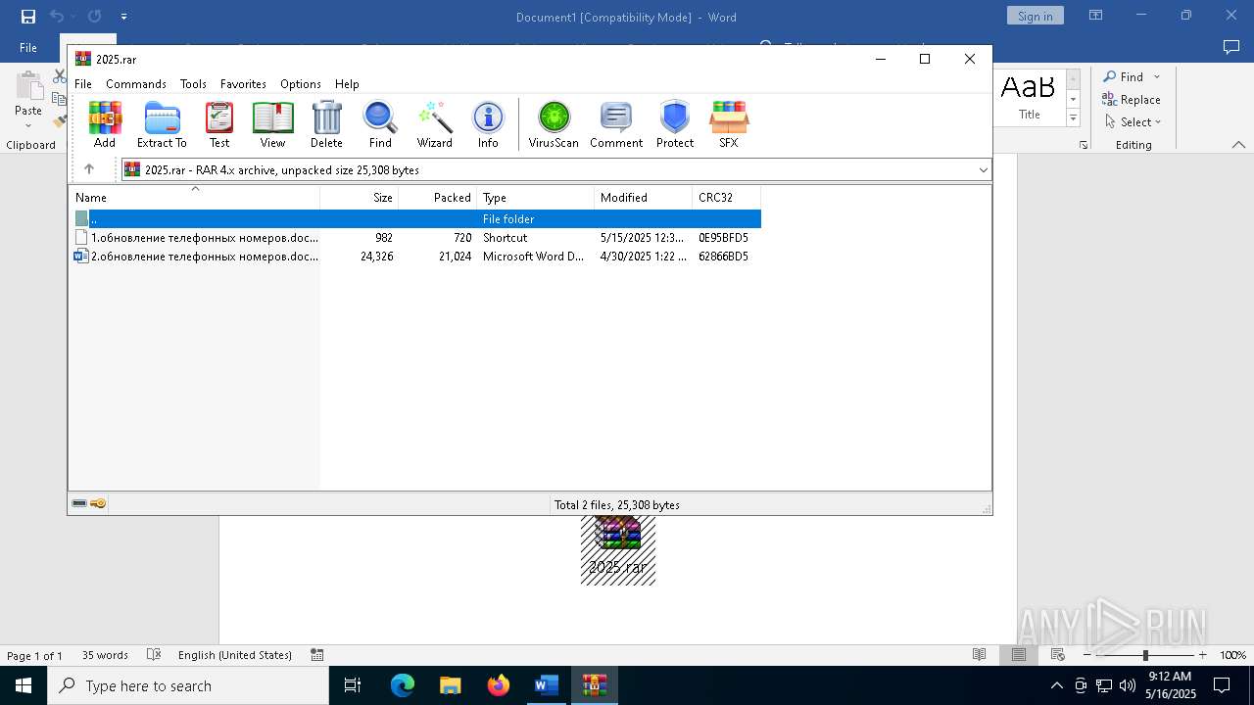The width and height of the screenshot is (1254, 705).
Task: Sort list by Size column header
Action: [x=360, y=197]
